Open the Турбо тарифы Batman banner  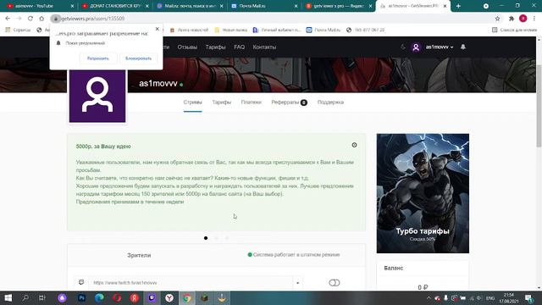pos(423,193)
